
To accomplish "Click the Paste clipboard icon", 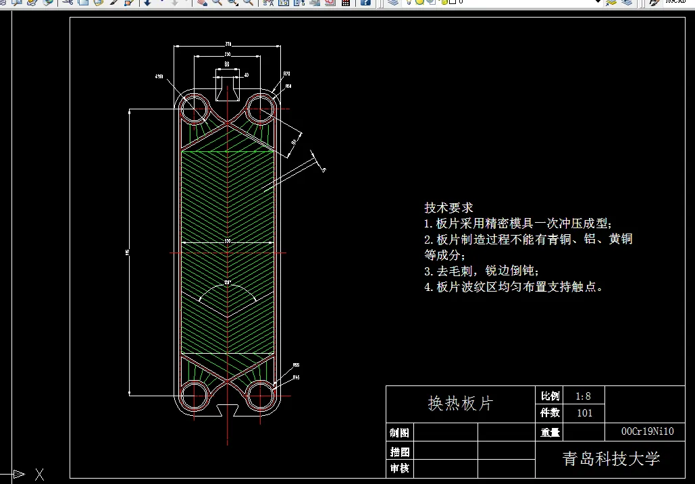I will [x=99, y=2].
